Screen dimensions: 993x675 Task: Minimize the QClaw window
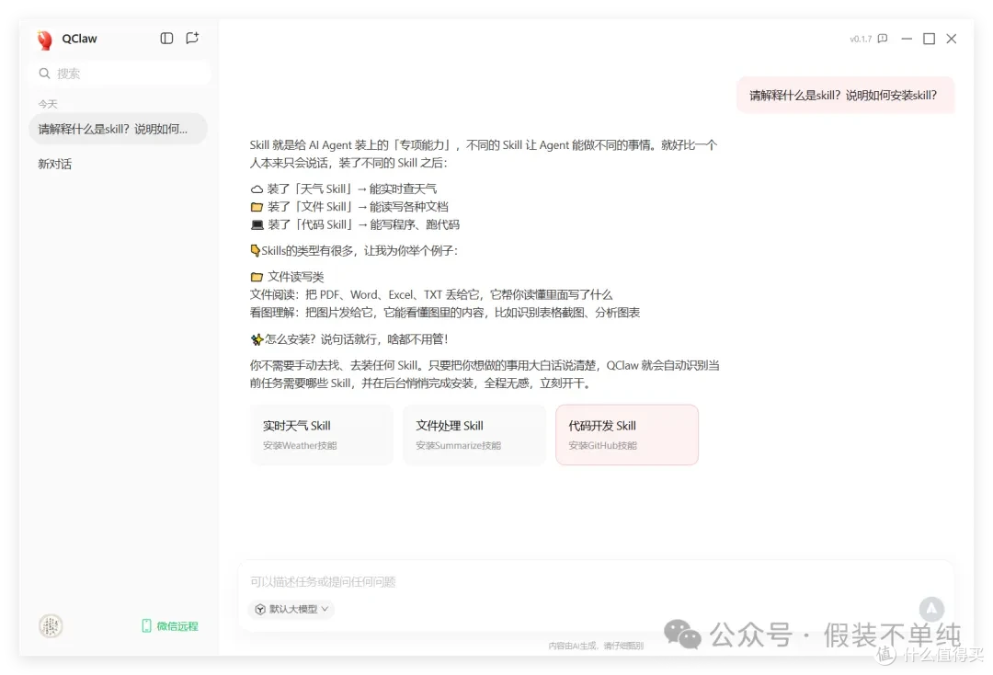coord(907,39)
